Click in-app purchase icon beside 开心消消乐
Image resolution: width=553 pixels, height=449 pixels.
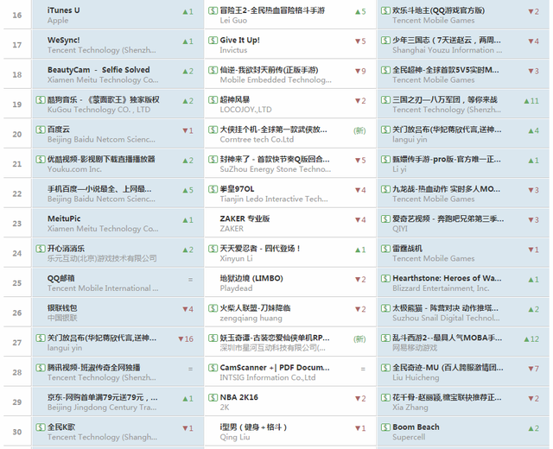(x=41, y=249)
